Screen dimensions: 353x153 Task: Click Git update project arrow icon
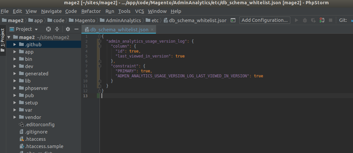pos(351,20)
